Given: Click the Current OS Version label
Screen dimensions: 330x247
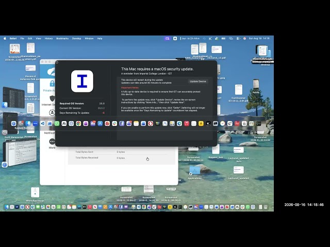Looking at the screenshot, I should click(70, 108).
